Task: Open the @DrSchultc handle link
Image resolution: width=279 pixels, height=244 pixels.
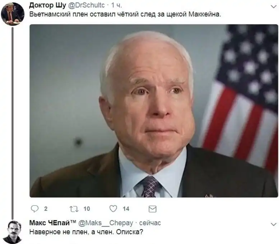Action: (87, 5)
